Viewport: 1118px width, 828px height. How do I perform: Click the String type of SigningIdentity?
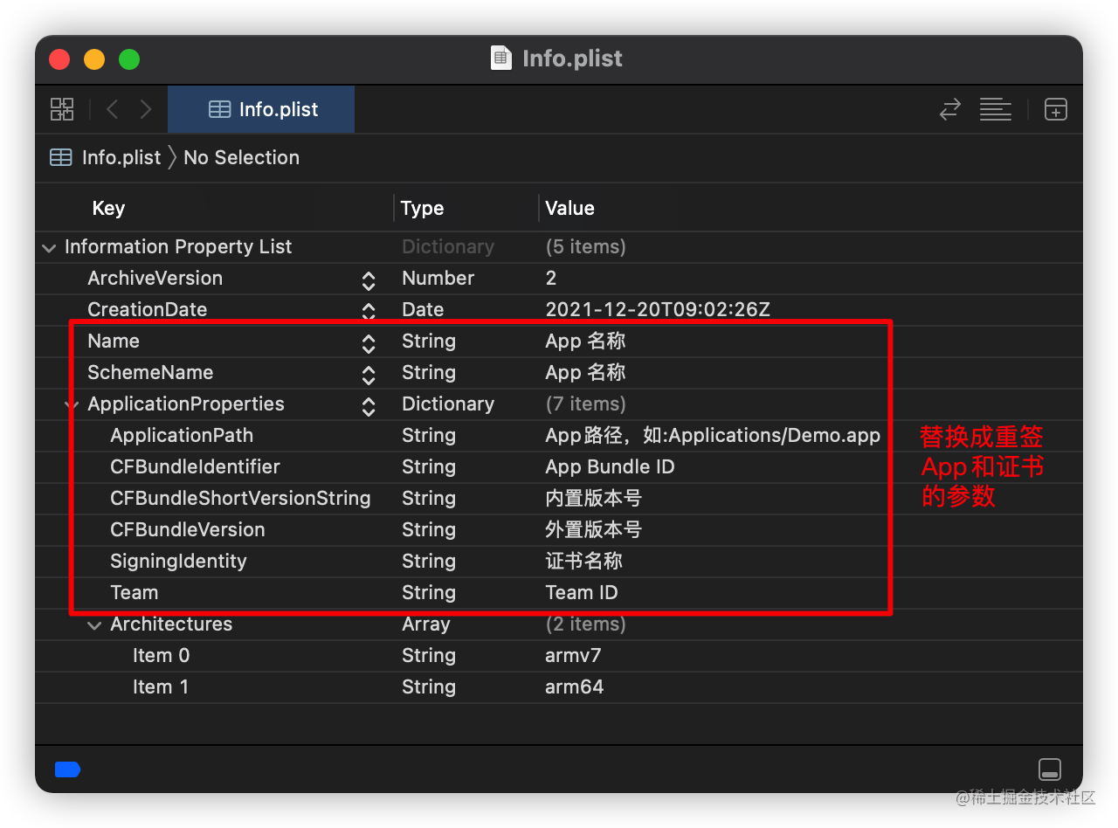click(429, 561)
